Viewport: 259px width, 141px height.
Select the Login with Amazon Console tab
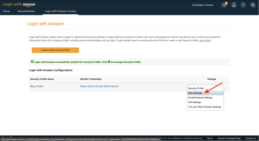click(60, 11)
